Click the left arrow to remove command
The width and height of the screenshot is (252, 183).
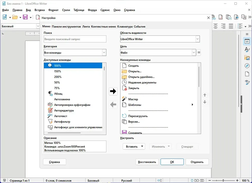[113, 105]
